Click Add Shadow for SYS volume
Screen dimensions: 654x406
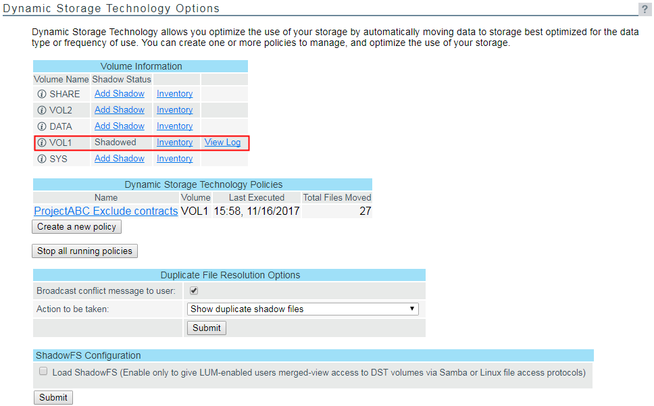tap(120, 159)
